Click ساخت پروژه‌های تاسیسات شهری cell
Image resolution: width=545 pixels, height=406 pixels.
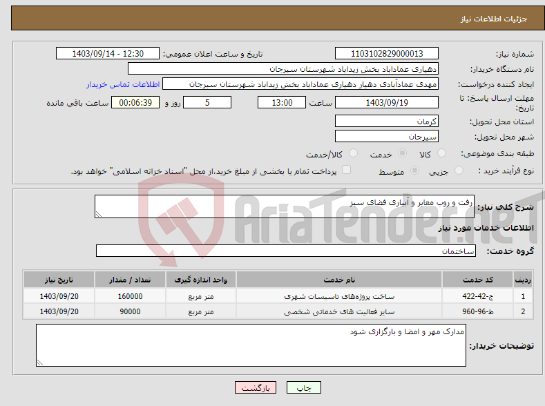coord(339,296)
